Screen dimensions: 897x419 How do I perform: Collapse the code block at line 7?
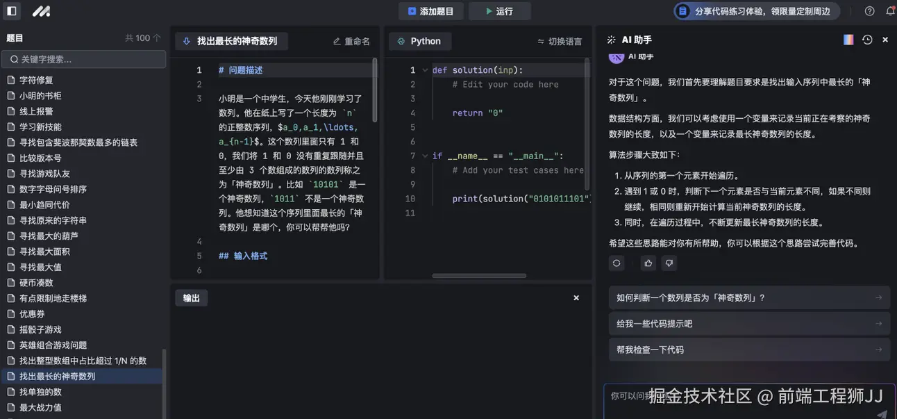(424, 154)
